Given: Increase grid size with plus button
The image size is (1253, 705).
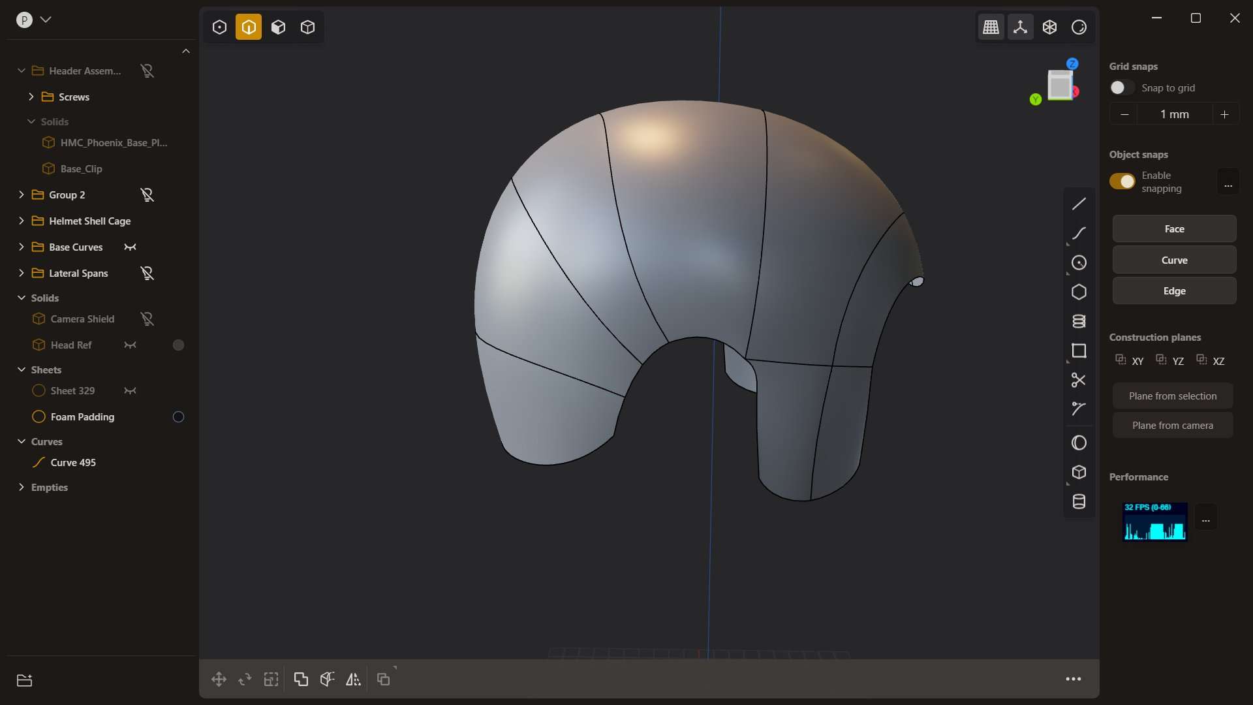Looking at the screenshot, I should (x=1225, y=114).
